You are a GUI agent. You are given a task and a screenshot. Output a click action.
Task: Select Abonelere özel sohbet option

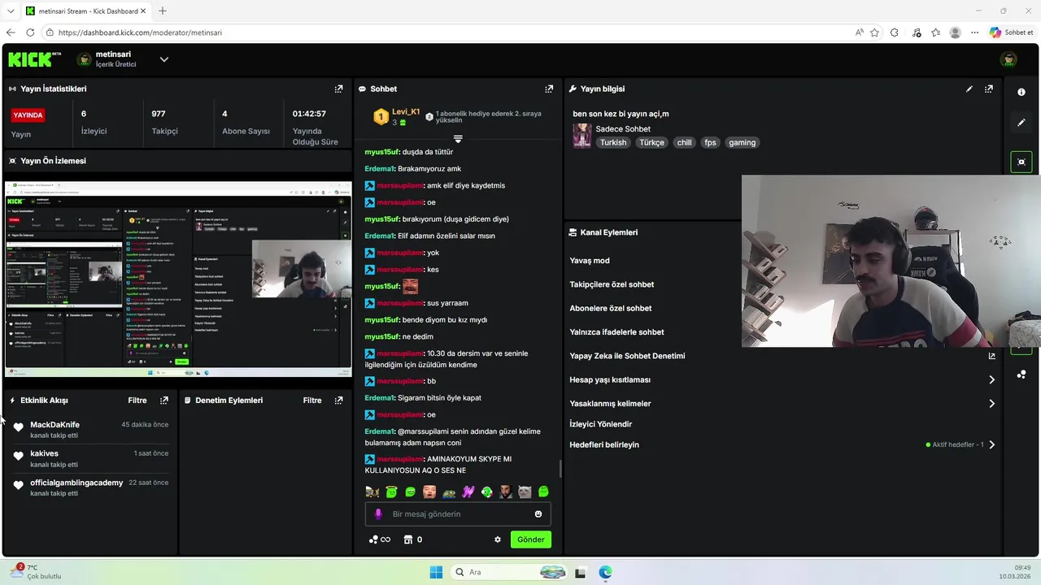[611, 308]
